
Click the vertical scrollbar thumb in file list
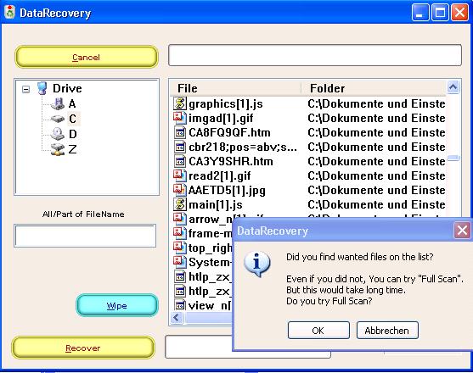tap(453, 158)
